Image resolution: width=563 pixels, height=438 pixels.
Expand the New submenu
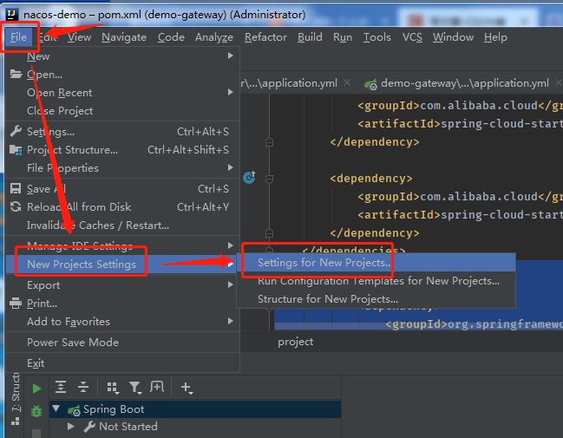(123, 56)
